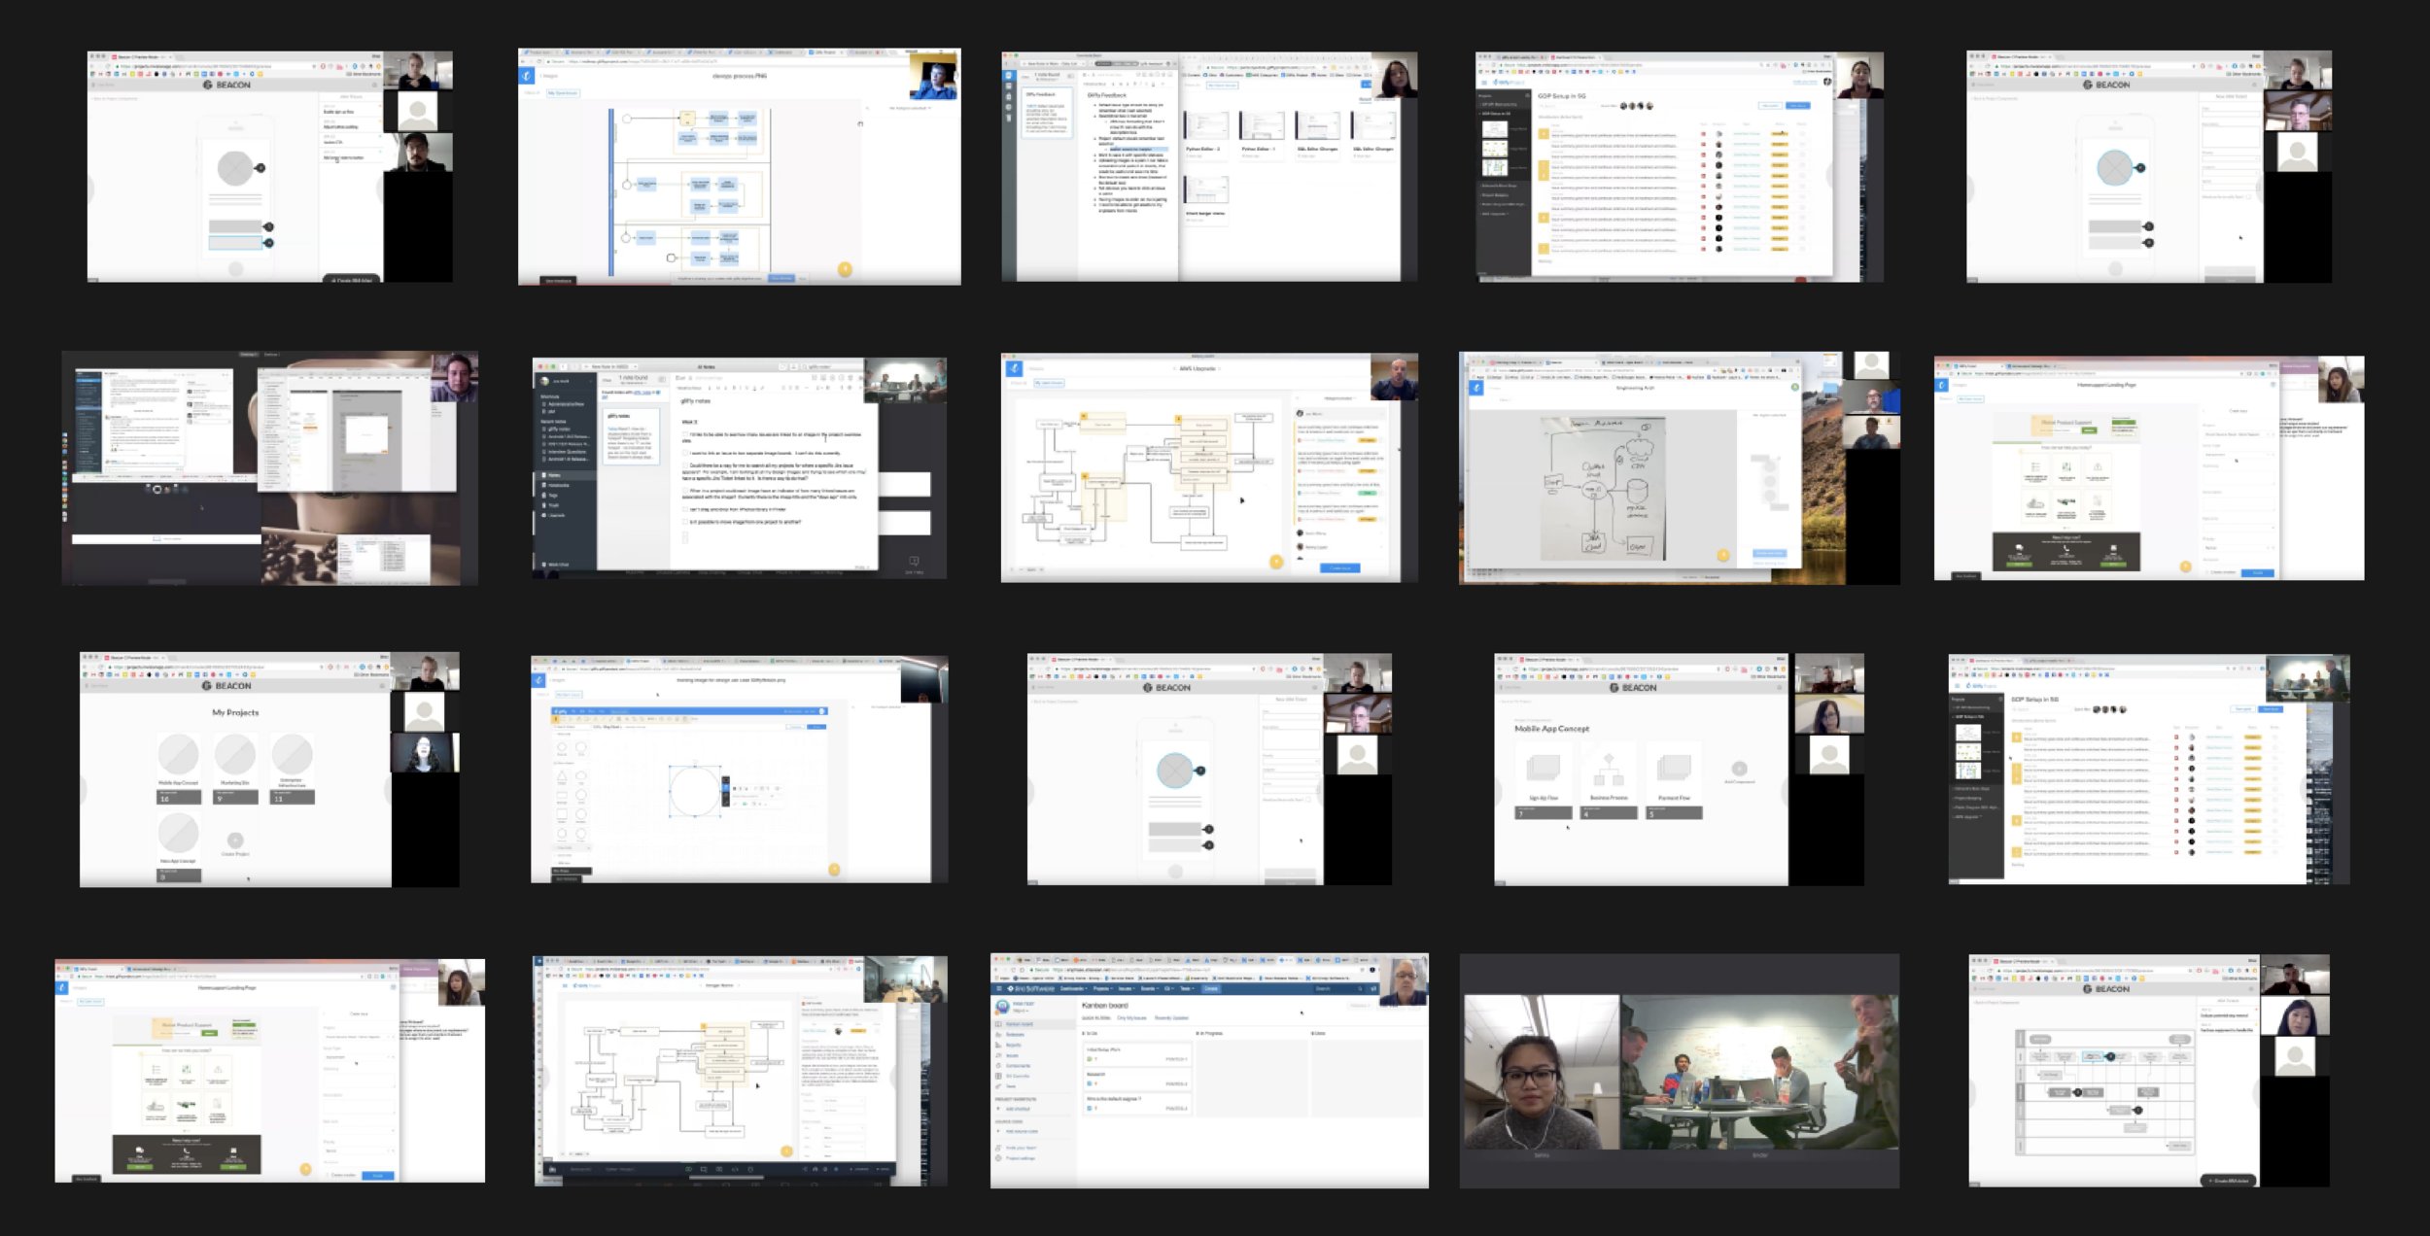Open the Marketing Site project circle

pos(235,755)
